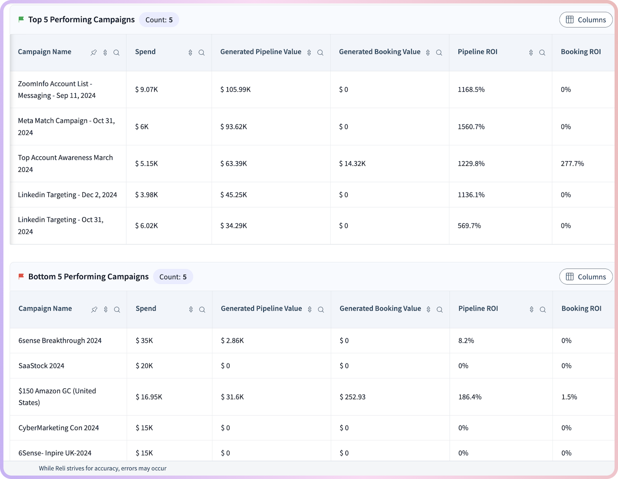This screenshot has height=479, width=618.
Task: Sort Generated Pipeline Value in Bottom 5 table
Action: (x=310, y=309)
